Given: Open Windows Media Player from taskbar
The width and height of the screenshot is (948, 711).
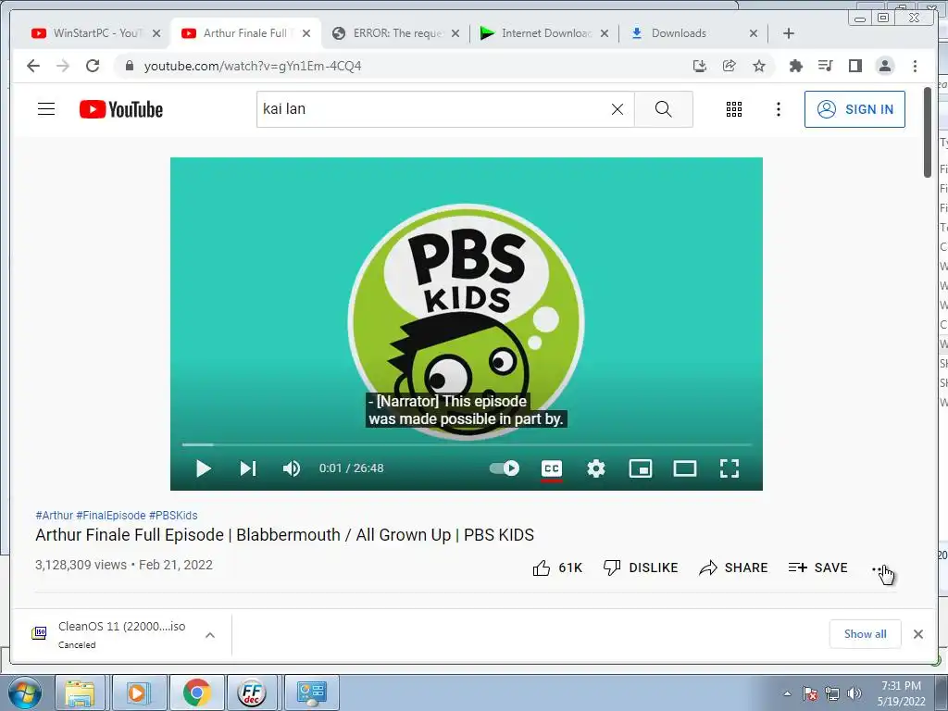Looking at the screenshot, I should point(139,692).
